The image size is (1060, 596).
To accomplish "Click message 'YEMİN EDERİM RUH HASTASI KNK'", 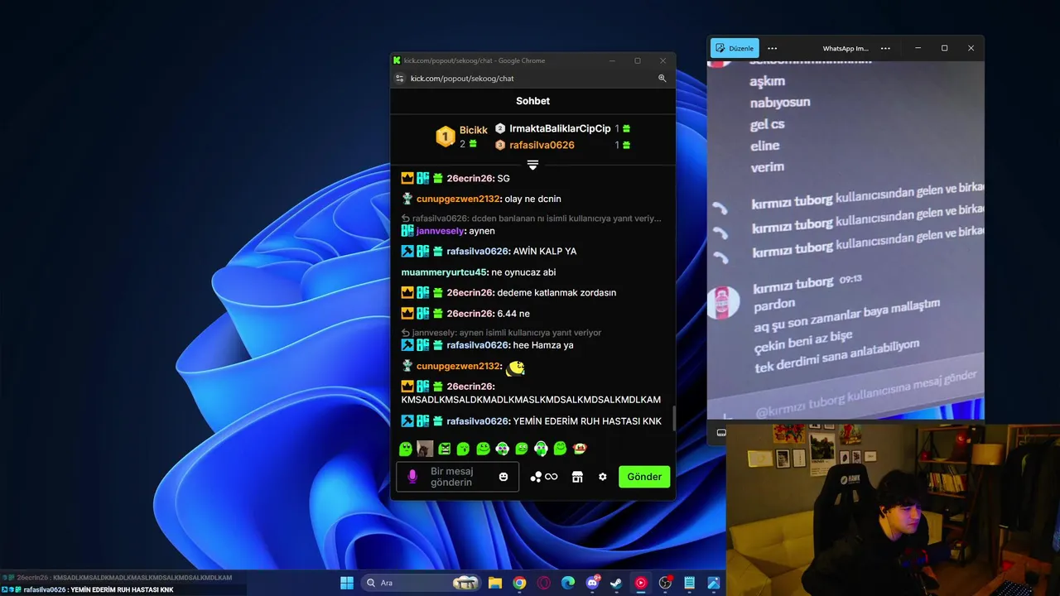I will tap(587, 421).
